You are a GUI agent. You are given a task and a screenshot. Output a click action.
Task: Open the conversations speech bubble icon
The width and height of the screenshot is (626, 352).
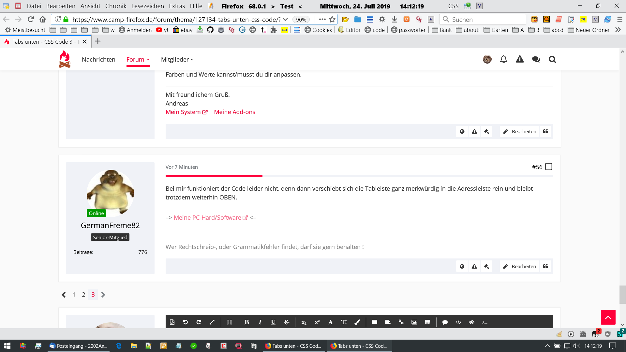536,59
